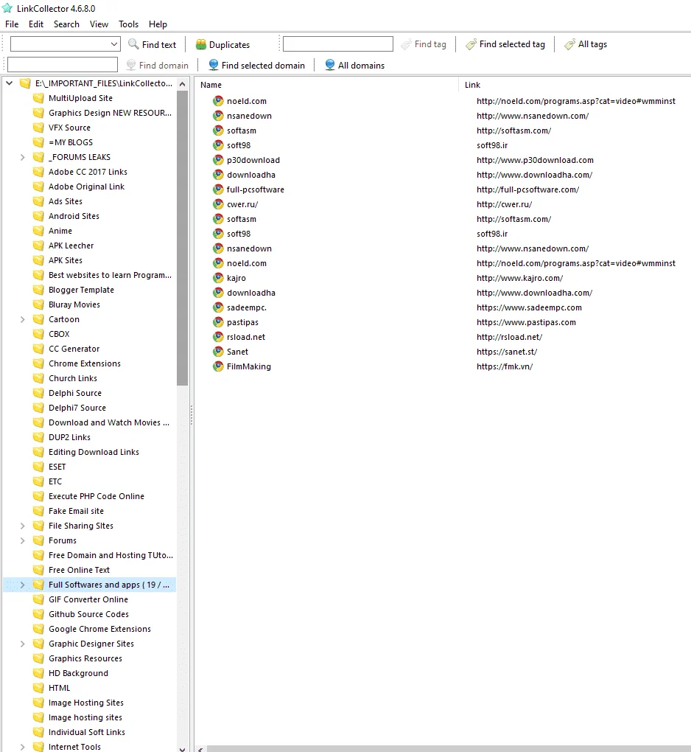This screenshot has width=691, height=752.
Task: Click the All tags button
Action: coord(586,44)
